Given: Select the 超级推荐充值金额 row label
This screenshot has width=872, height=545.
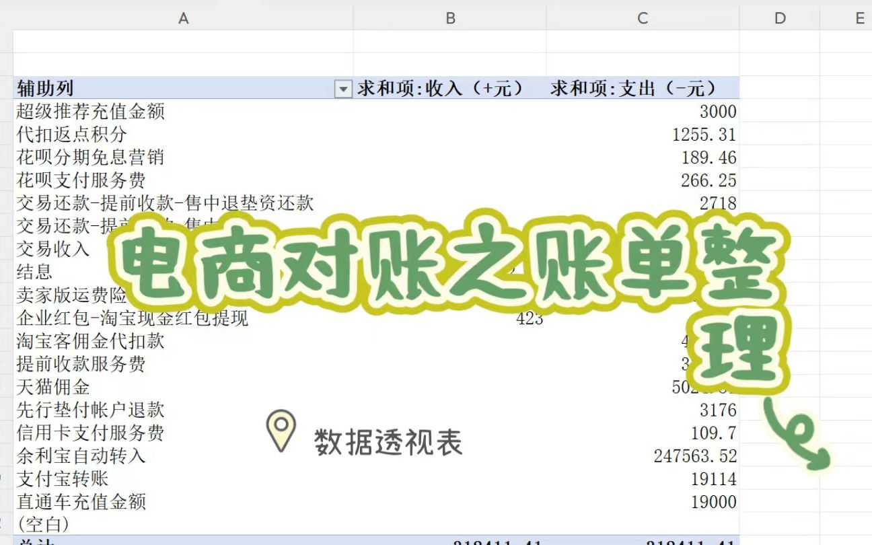Looking at the screenshot, I should point(90,111).
